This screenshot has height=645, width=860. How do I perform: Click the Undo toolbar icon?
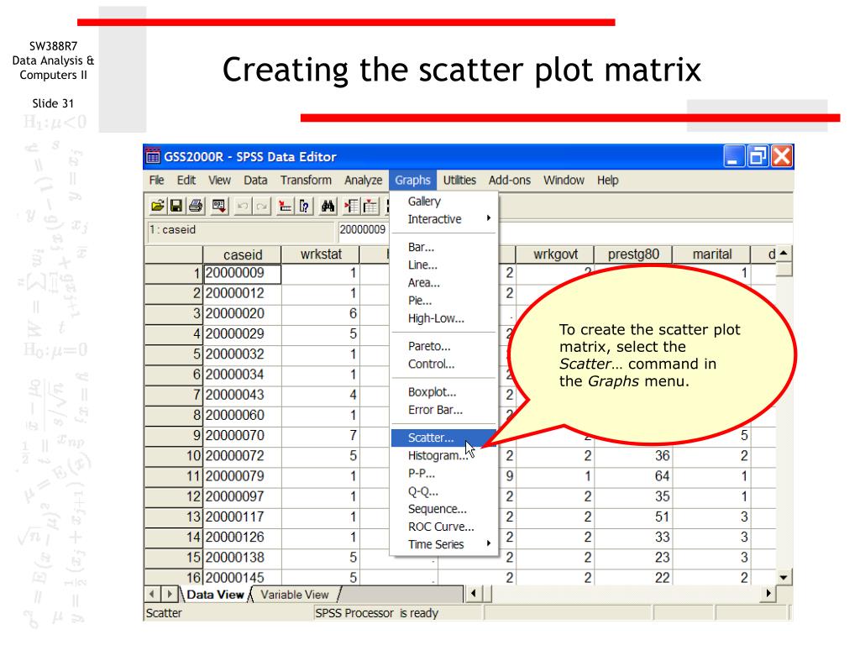coord(243,207)
